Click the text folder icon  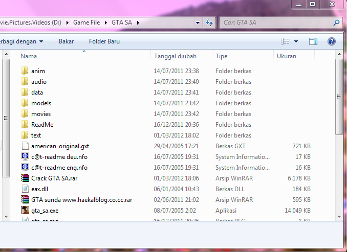tap(25, 135)
